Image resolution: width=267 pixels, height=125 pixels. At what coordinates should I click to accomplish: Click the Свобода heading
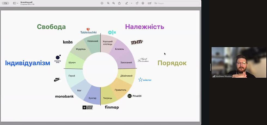(x=51, y=27)
